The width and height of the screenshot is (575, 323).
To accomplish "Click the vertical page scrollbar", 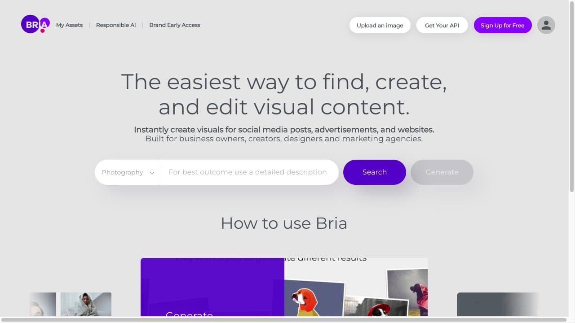I will click(x=571, y=96).
